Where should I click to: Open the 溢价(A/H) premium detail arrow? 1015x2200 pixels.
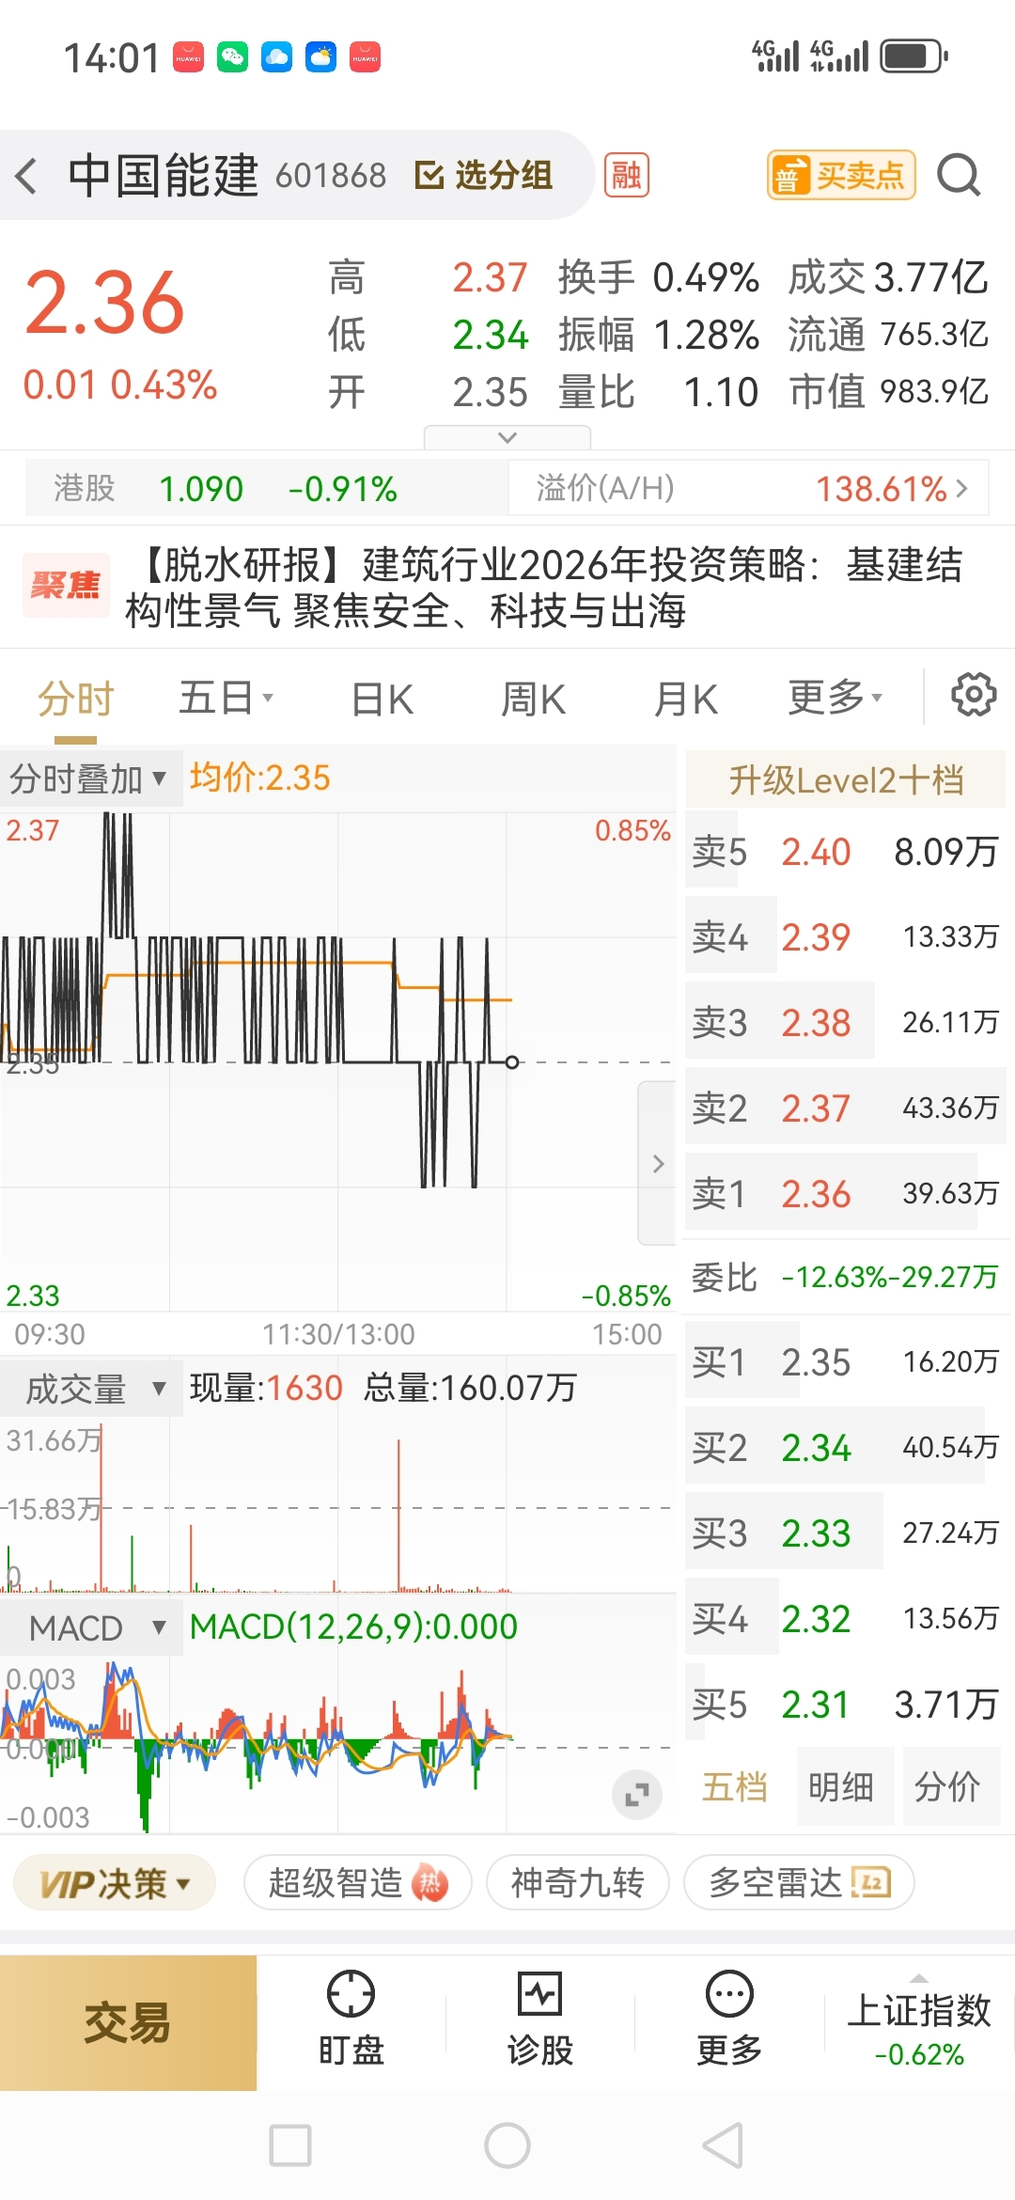tap(961, 488)
